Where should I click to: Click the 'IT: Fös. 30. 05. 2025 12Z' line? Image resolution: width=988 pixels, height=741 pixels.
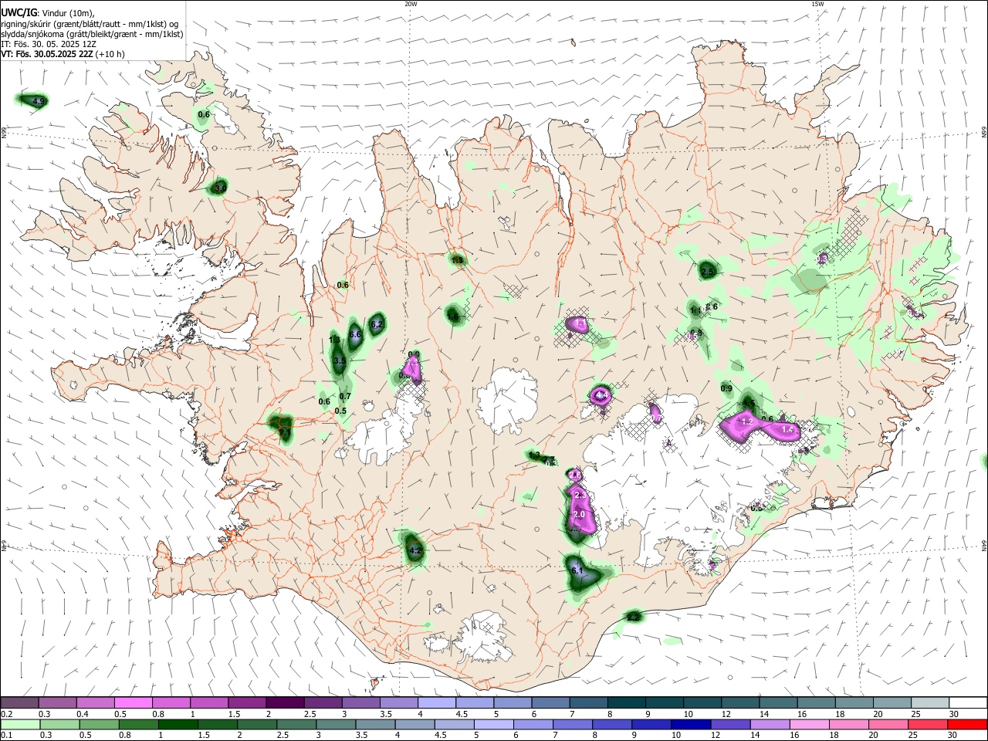coord(49,44)
